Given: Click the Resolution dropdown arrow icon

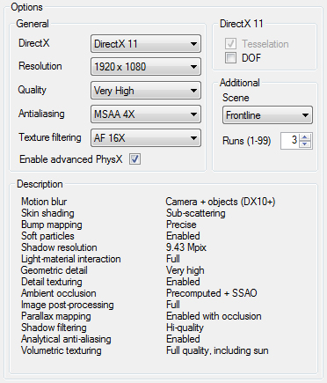Looking at the screenshot, I should 193,67.
